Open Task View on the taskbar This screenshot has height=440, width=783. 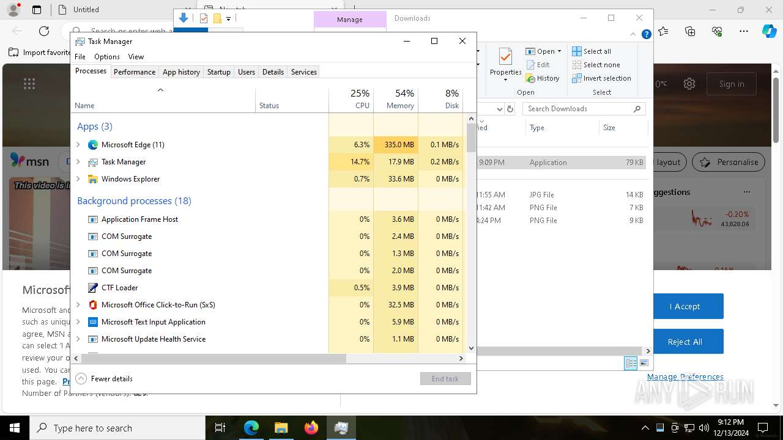click(x=221, y=428)
